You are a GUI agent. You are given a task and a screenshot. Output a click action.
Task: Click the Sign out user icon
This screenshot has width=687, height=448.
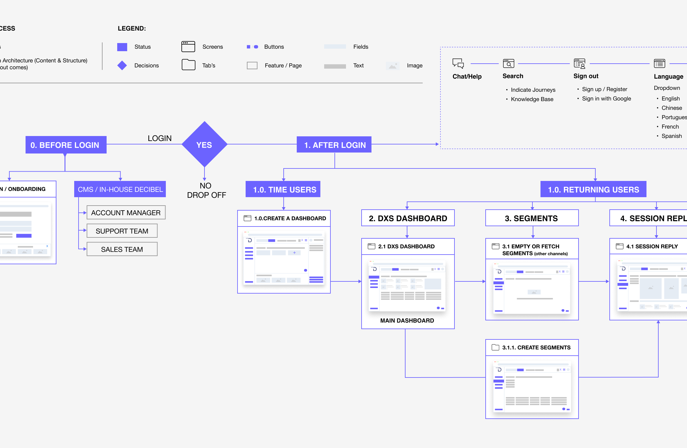579,63
